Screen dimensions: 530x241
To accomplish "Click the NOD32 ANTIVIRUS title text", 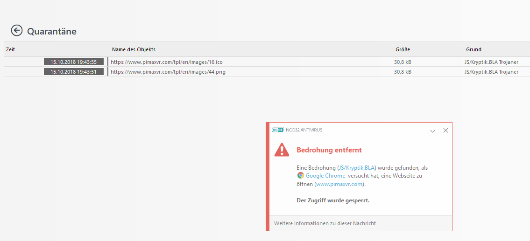I will coord(304,130).
